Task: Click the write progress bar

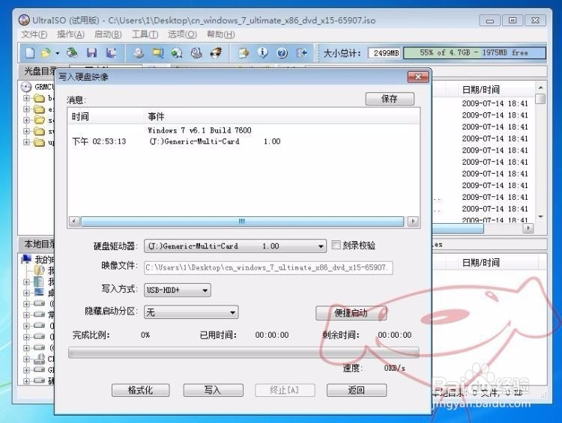Action: [x=244, y=353]
